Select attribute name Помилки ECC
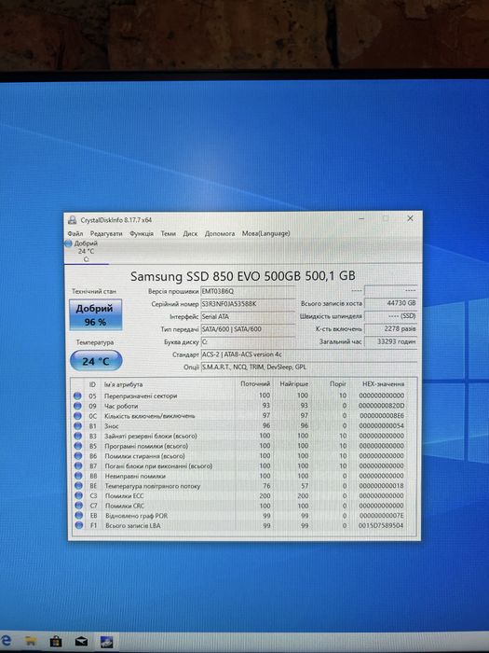This screenshot has height=653, width=489. (124, 496)
